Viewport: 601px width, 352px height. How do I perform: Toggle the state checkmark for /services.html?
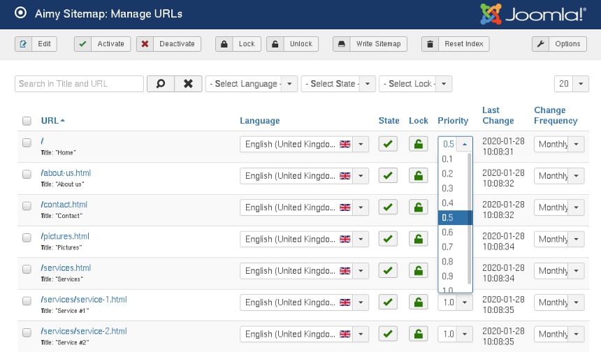click(x=388, y=271)
